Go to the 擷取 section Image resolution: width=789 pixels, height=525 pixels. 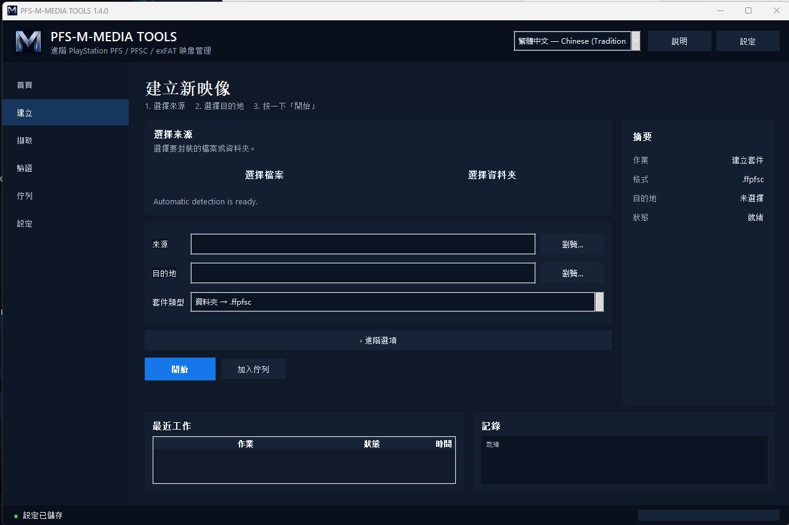coord(65,140)
